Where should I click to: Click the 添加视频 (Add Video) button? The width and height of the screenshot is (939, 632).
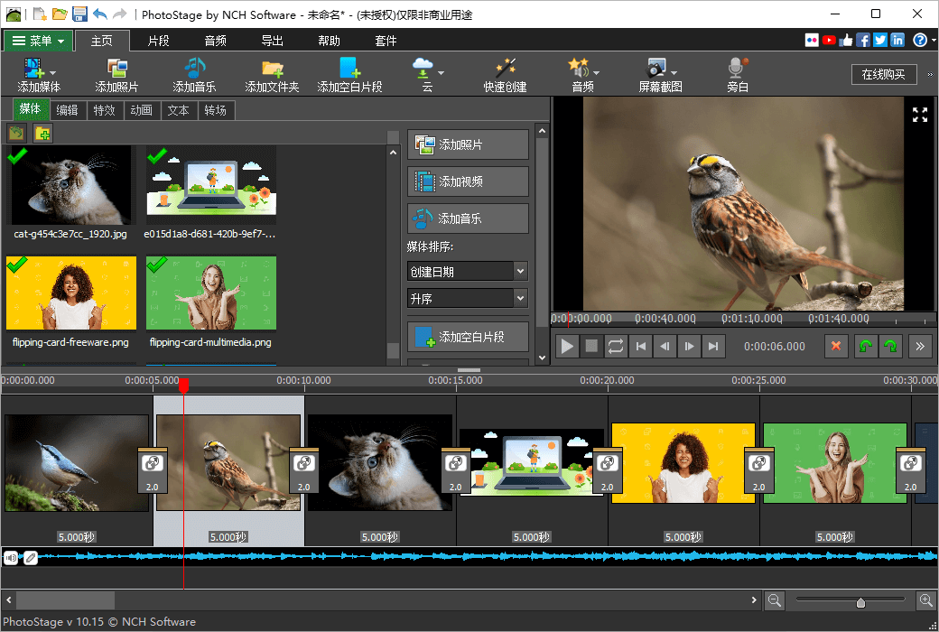pos(468,181)
